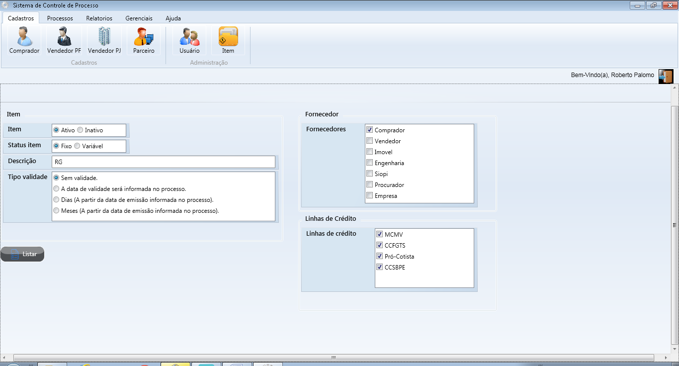Select the Variável status option
Screen dimensions: 679x366
pyautogui.click(x=77, y=146)
